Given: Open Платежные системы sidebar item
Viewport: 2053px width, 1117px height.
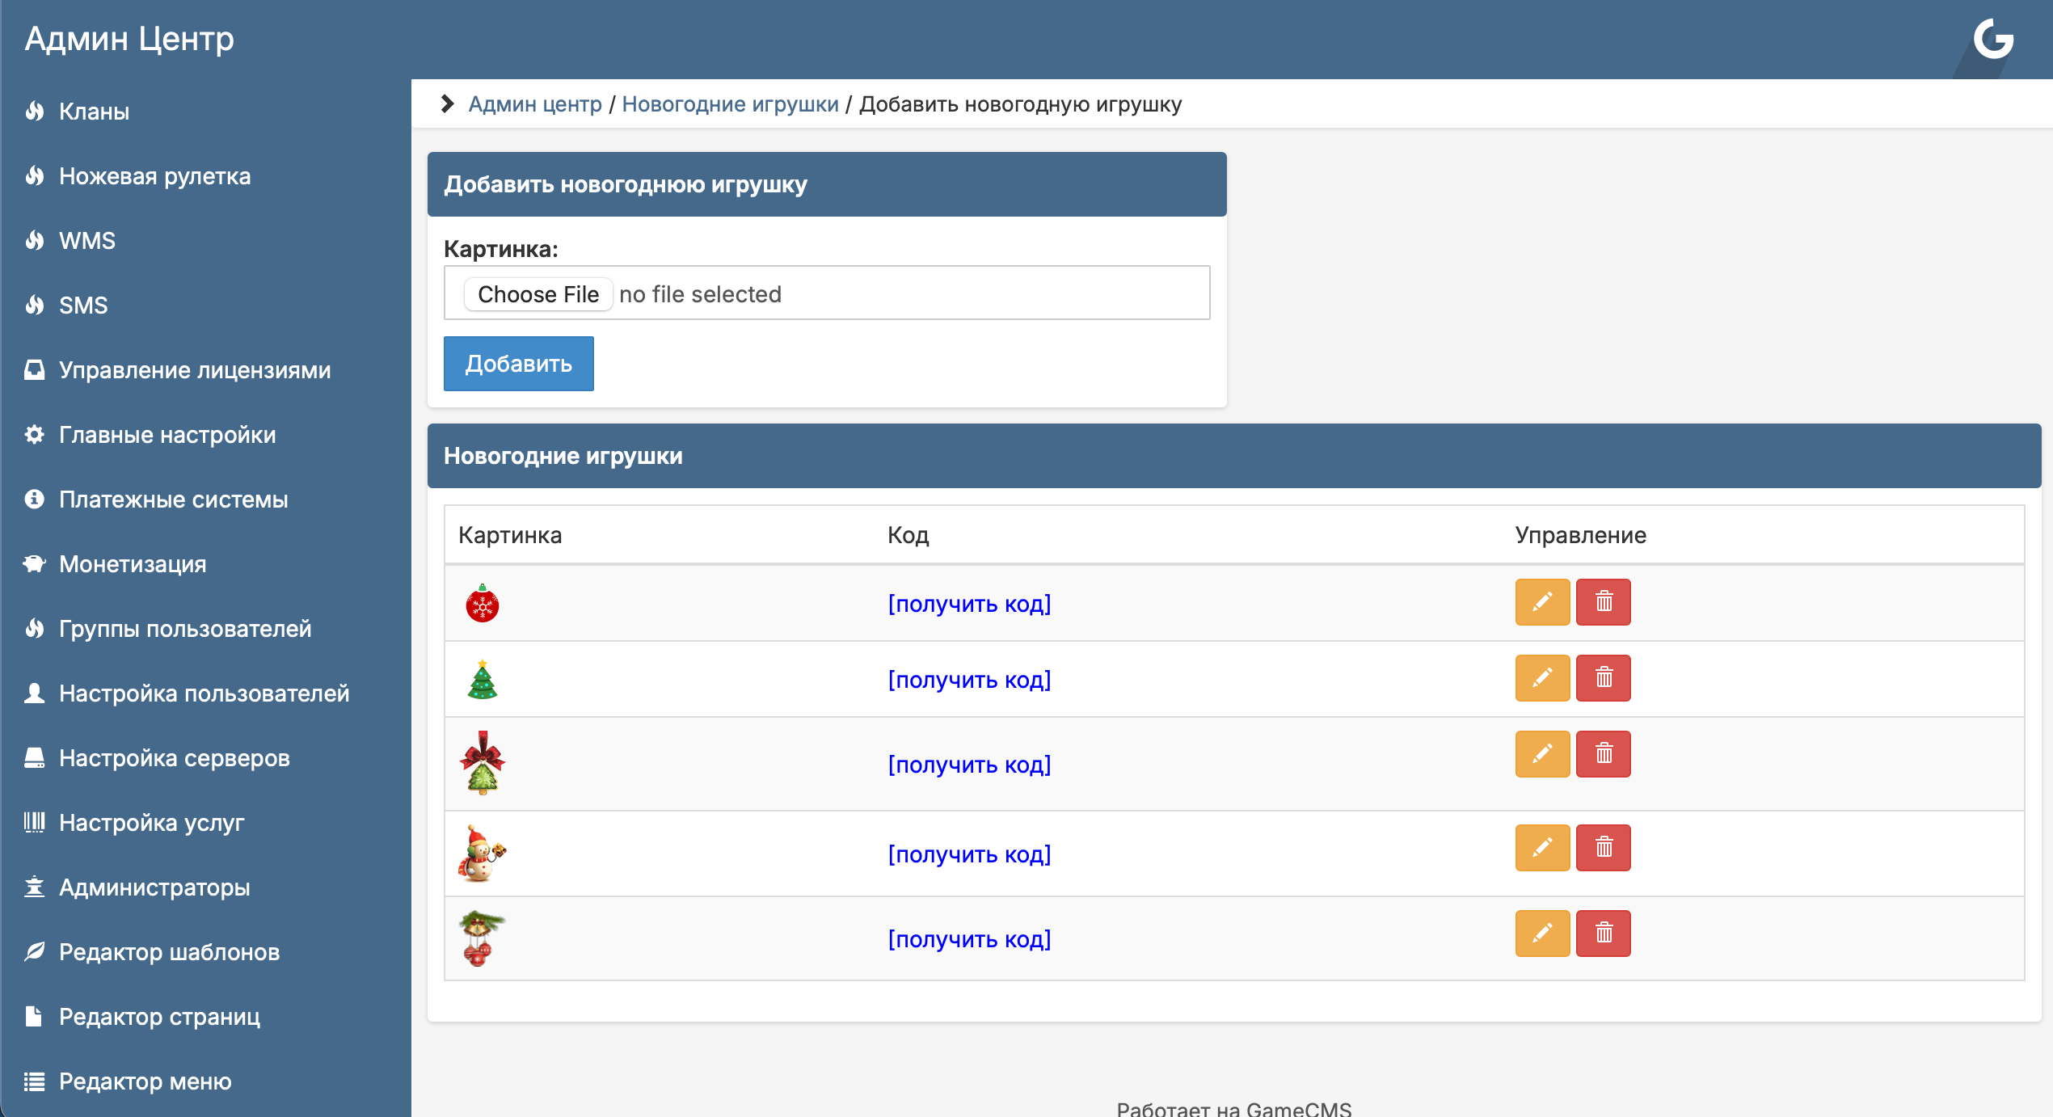Looking at the screenshot, I should click(173, 499).
